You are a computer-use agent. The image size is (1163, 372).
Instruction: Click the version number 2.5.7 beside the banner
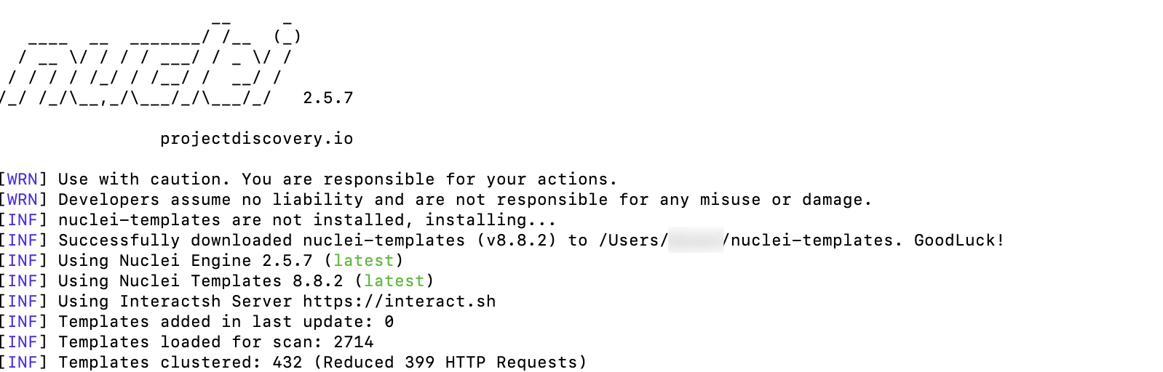tap(328, 98)
